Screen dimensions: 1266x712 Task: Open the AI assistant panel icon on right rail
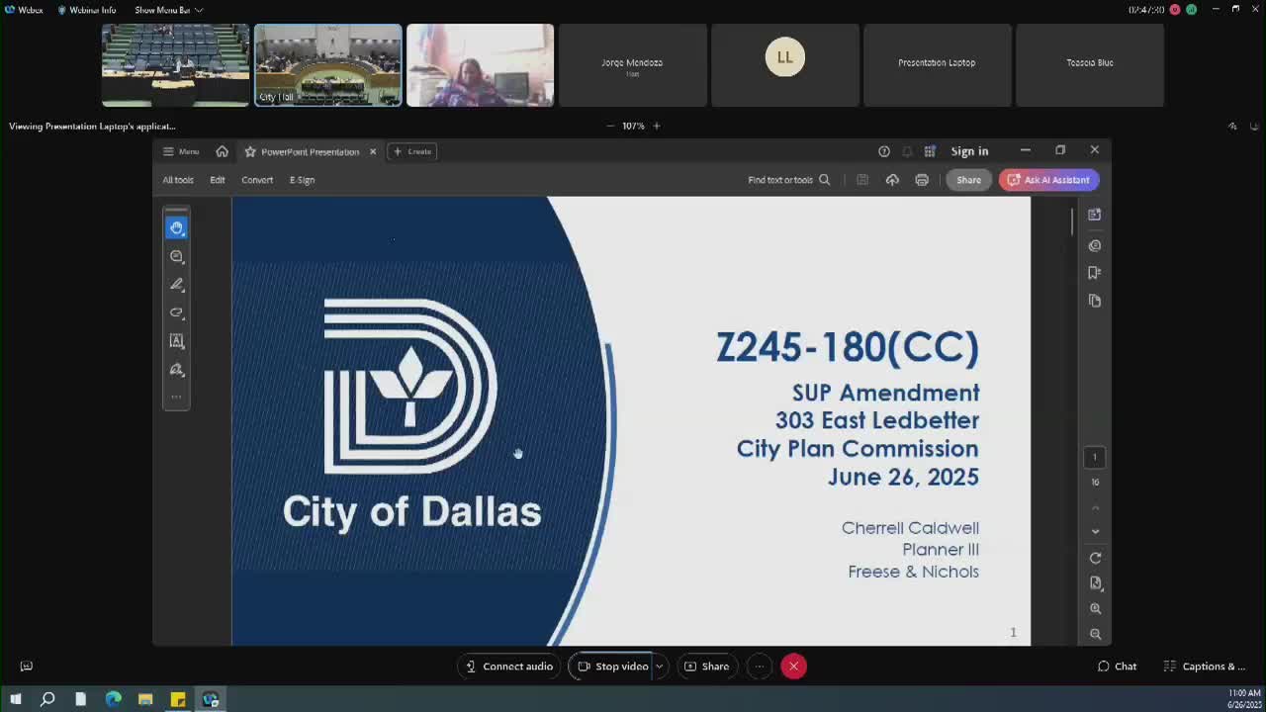[x=1094, y=215]
